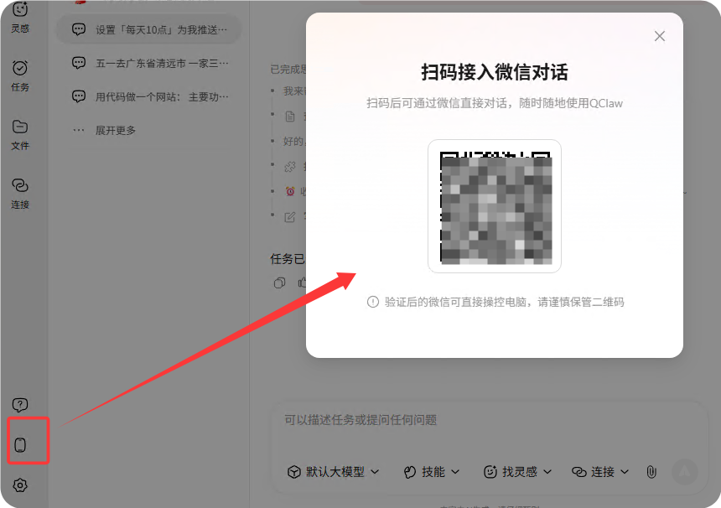Go to the 文件 (Files) sidebar section
Screen dimensions: 721x508
point(20,132)
